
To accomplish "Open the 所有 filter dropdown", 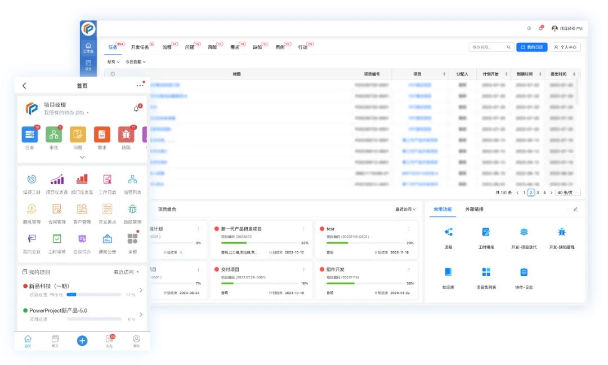I will (x=114, y=62).
